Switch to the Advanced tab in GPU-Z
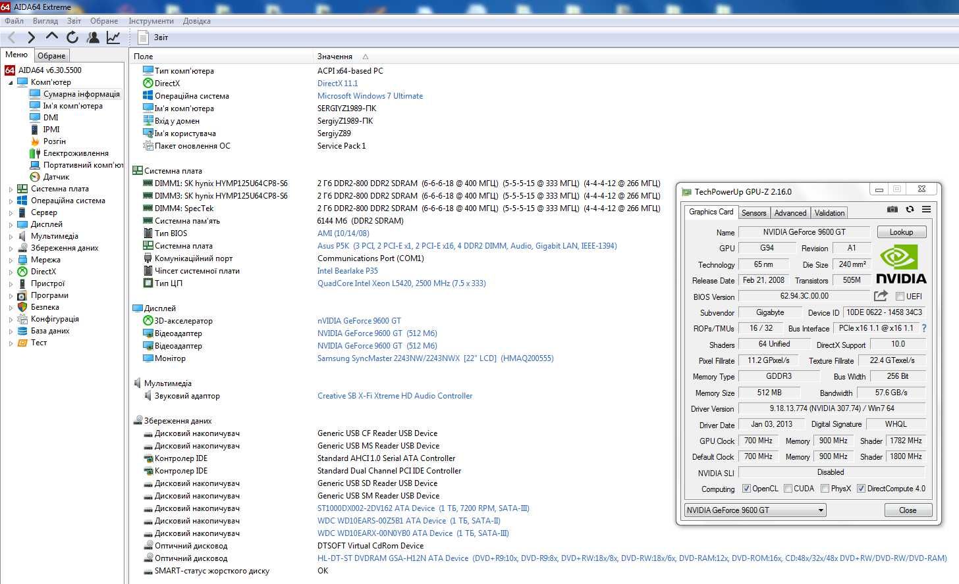 pos(790,213)
